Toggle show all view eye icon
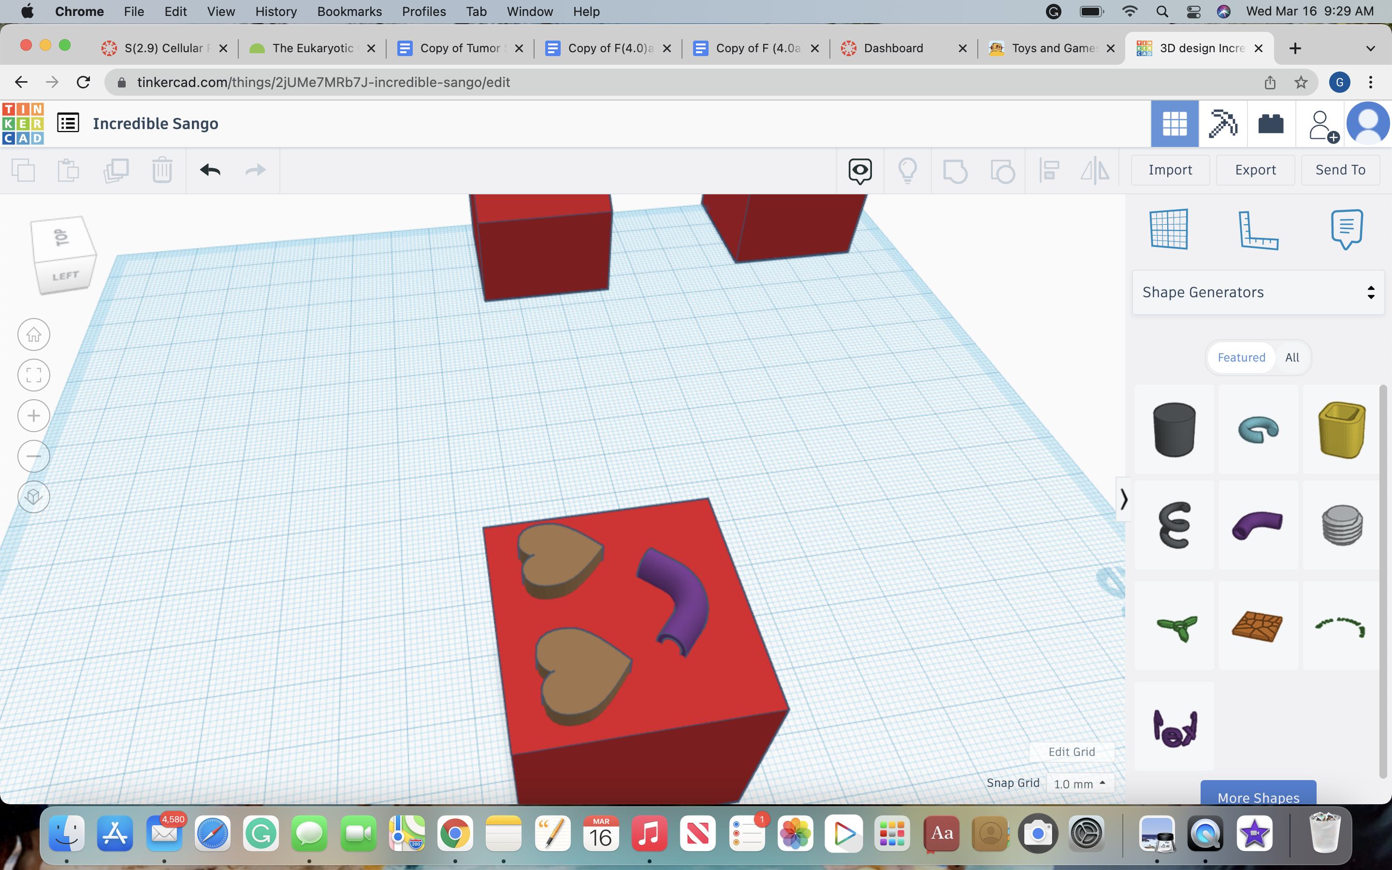The image size is (1392, 870). click(860, 170)
